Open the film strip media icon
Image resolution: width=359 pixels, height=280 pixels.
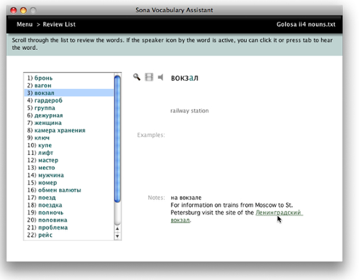149,77
